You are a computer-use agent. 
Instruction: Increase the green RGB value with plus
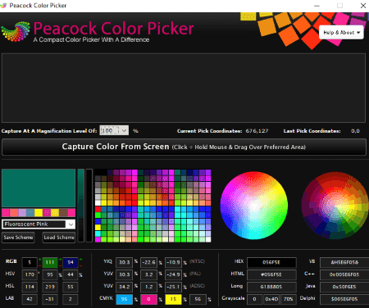[61, 259]
